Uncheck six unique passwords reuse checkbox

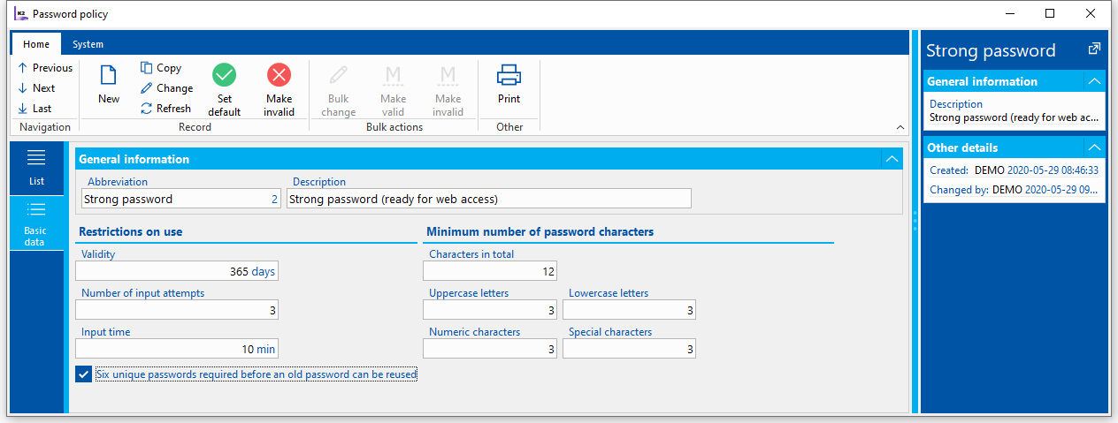(84, 374)
